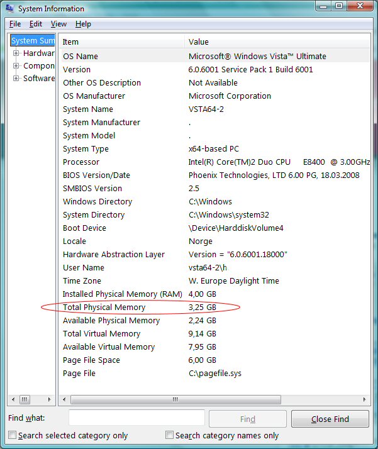Image resolution: width=378 pixels, height=449 pixels.
Task: Select the Windows Directory row
Action: pos(215,201)
